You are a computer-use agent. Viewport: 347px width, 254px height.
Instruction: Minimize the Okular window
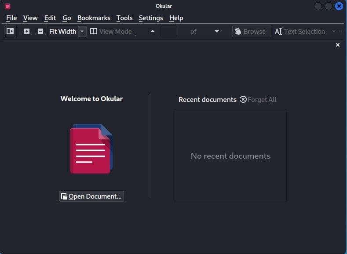pyautogui.click(x=318, y=6)
